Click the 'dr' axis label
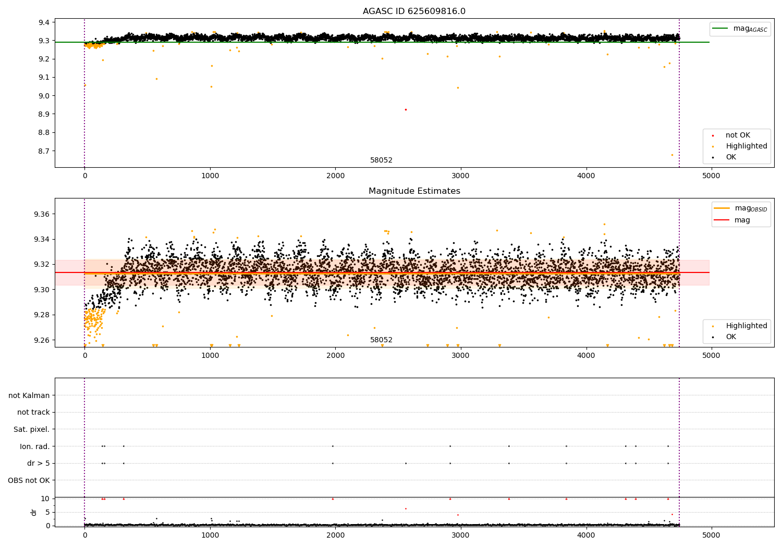This screenshot has height=547, width=782. (x=34, y=512)
